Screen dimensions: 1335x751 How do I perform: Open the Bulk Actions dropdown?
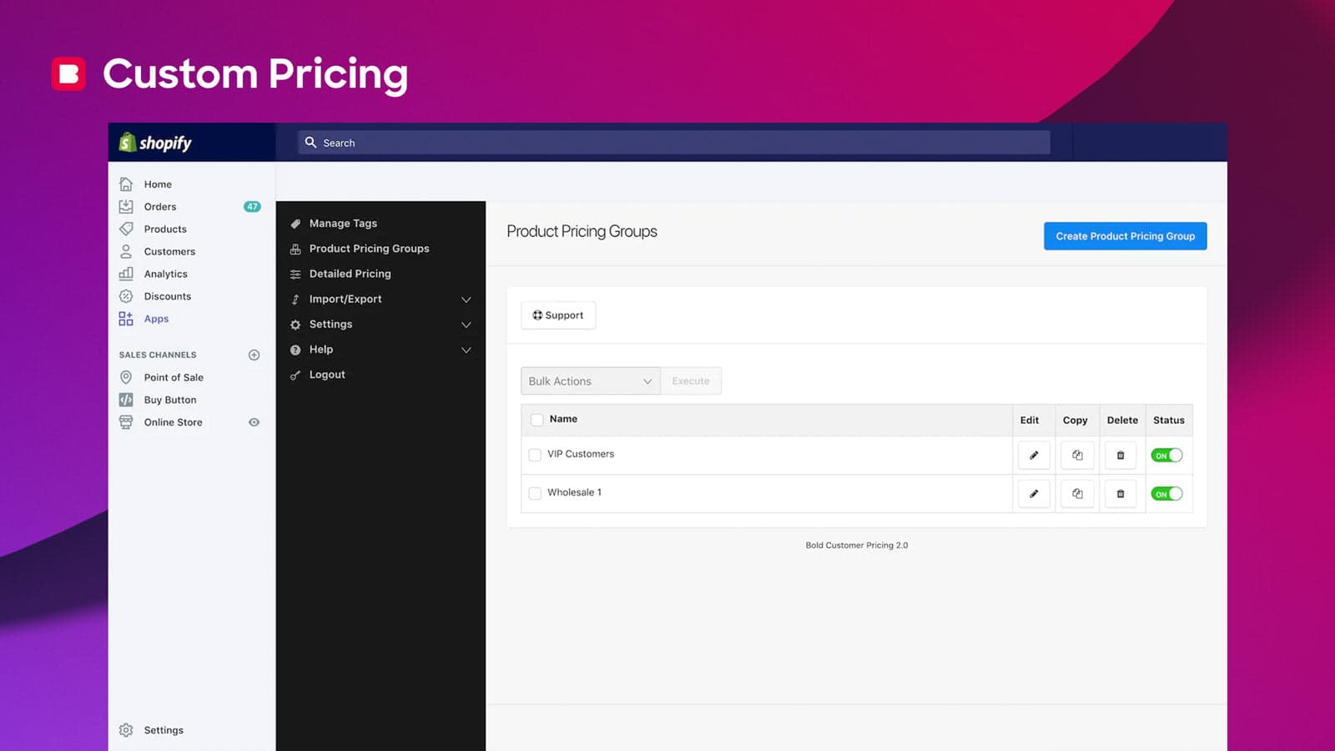[590, 381]
